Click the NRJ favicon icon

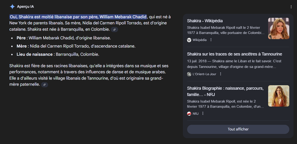click(x=189, y=114)
